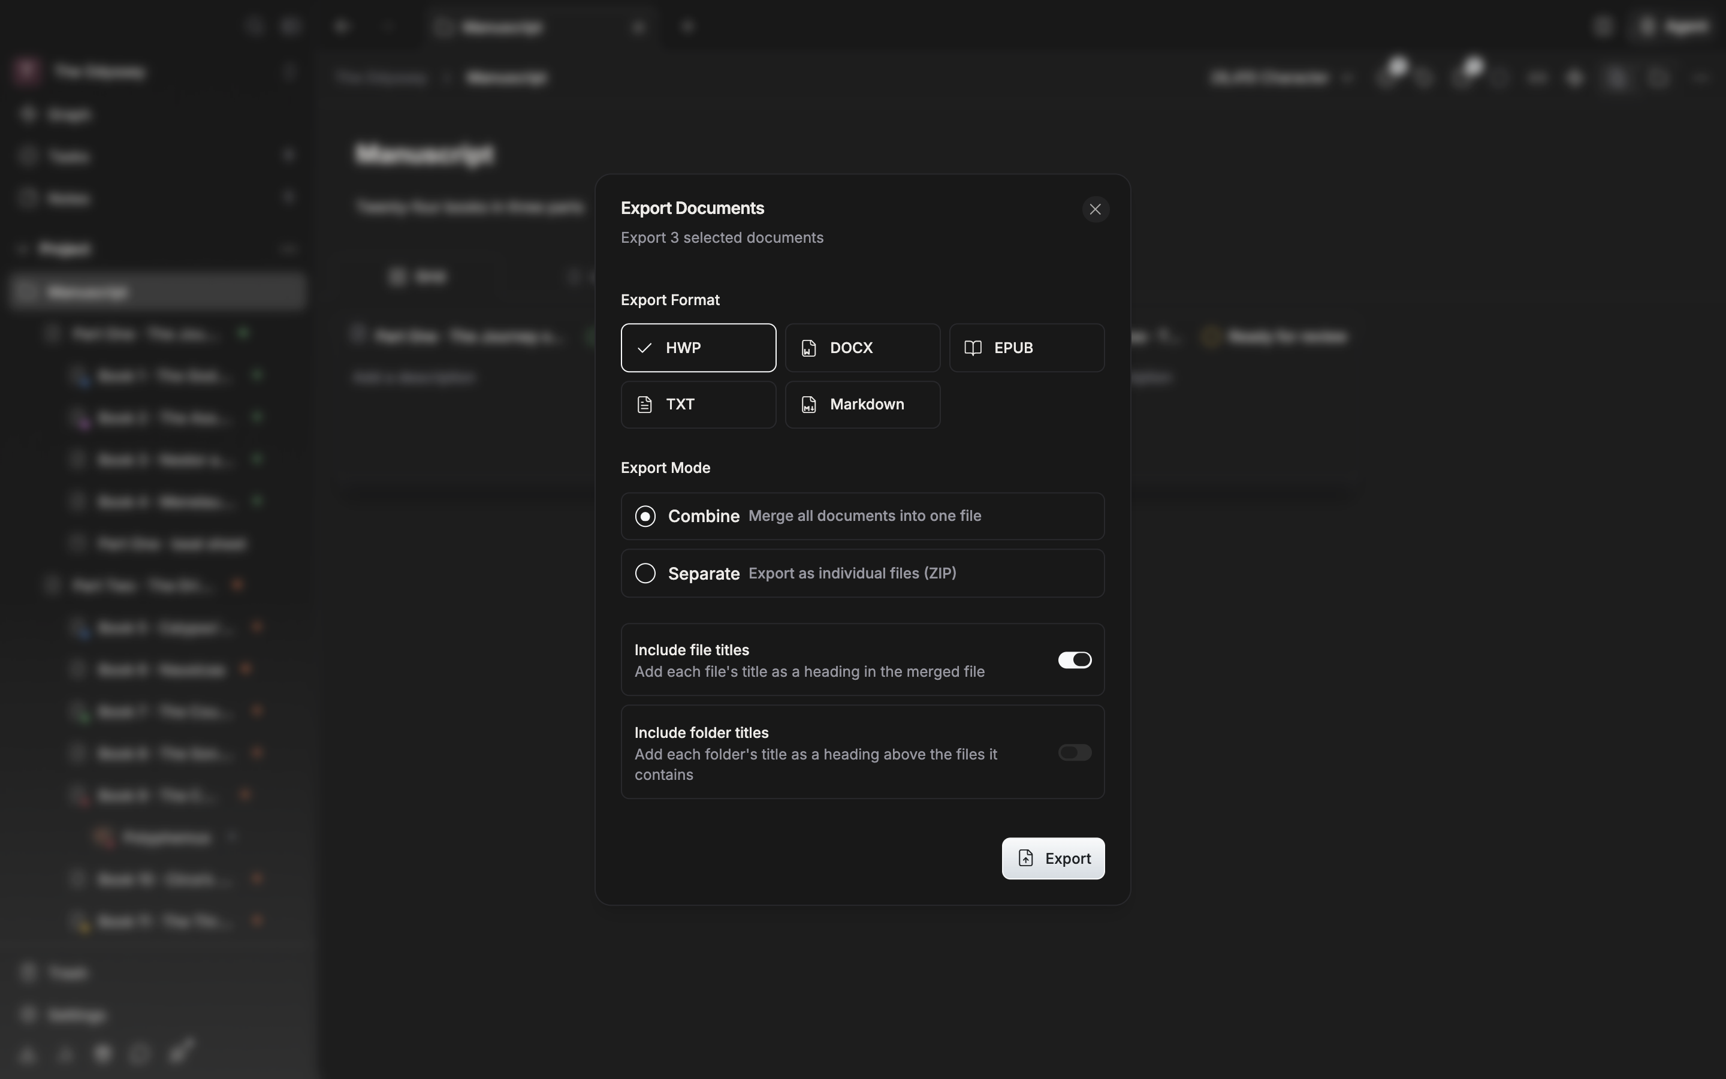Click the HWP checkmark icon
The image size is (1726, 1079).
coord(645,348)
